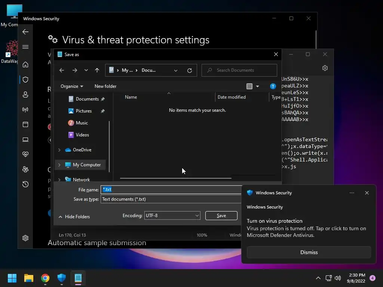Go back in Windows Security window
The image size is (383, 287).
(x=25, y=32)
